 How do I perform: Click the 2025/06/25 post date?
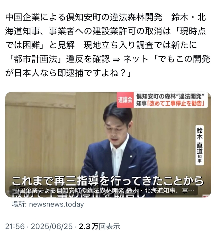(x=52, y=226)
